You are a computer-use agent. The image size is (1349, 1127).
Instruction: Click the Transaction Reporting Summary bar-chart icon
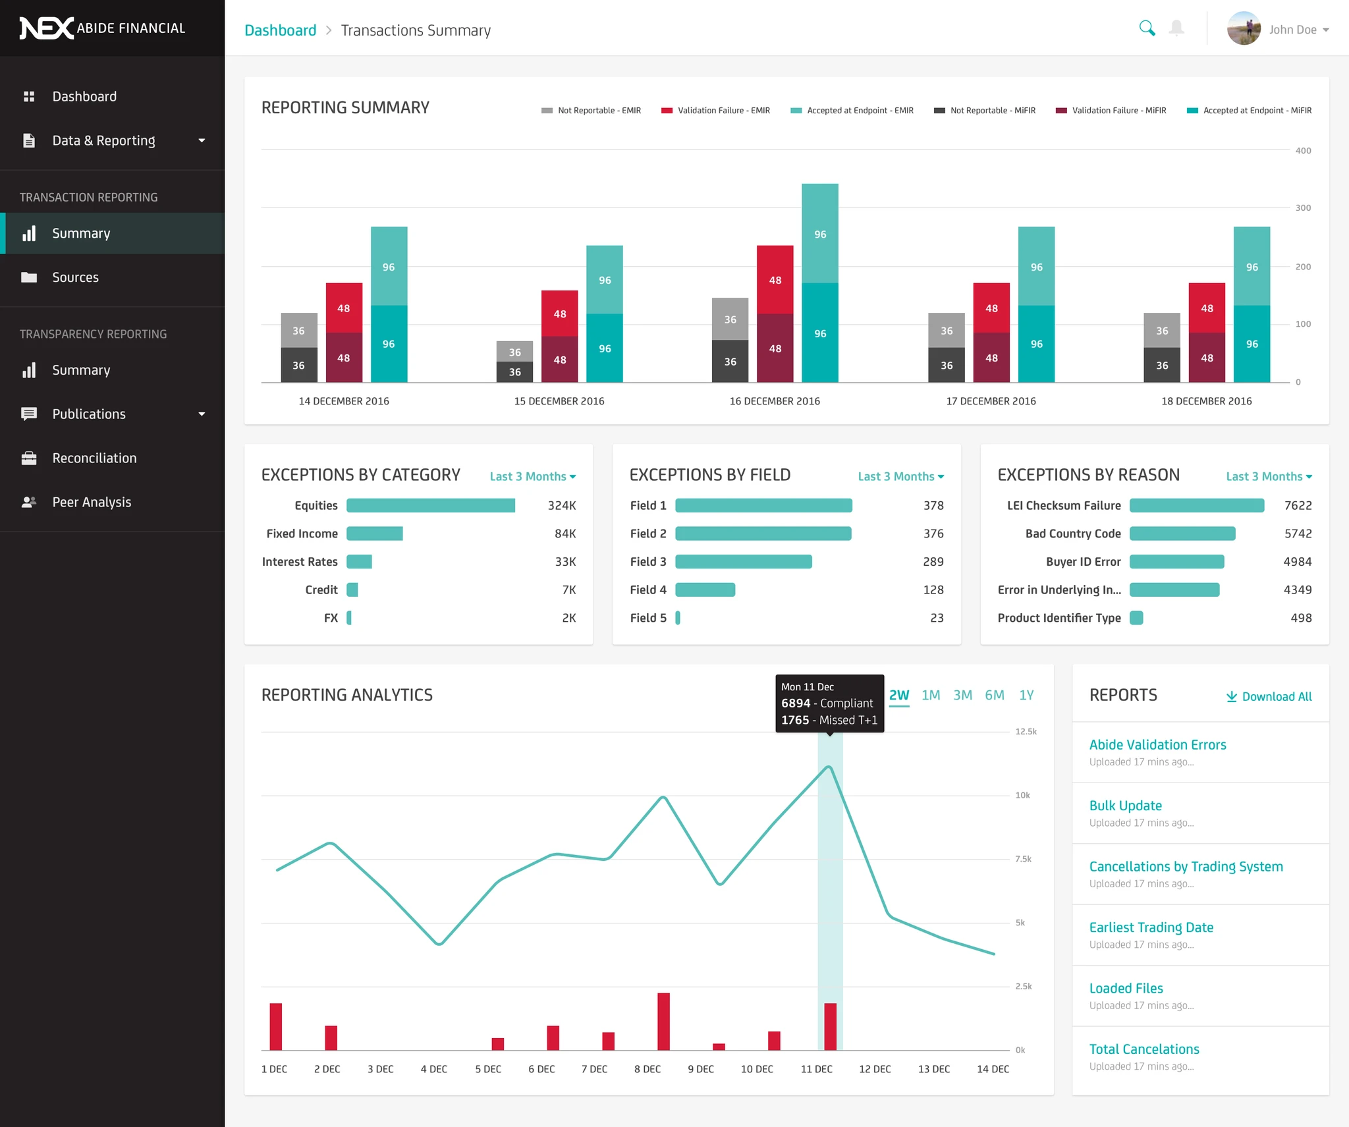30,233
